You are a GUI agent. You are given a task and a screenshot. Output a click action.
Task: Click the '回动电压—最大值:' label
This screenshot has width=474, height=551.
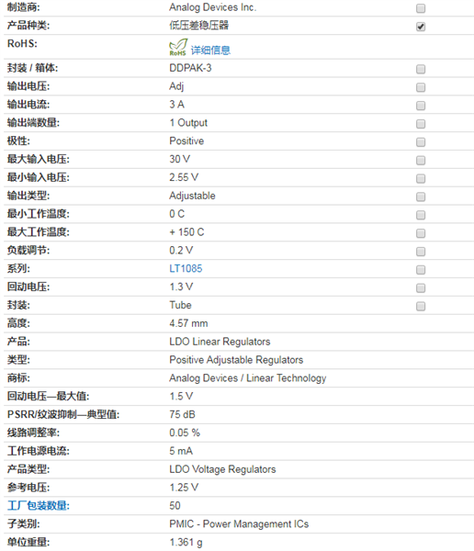[x=48, y=397]
